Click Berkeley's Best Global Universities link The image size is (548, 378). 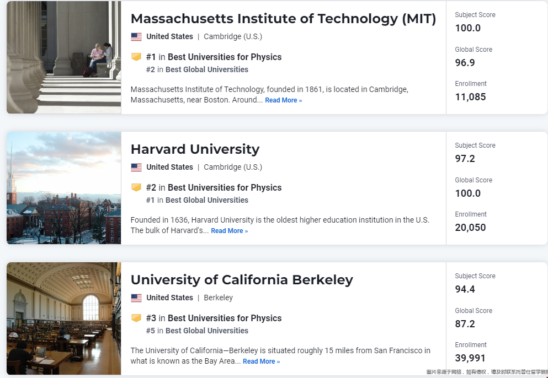tap(207, 331)
